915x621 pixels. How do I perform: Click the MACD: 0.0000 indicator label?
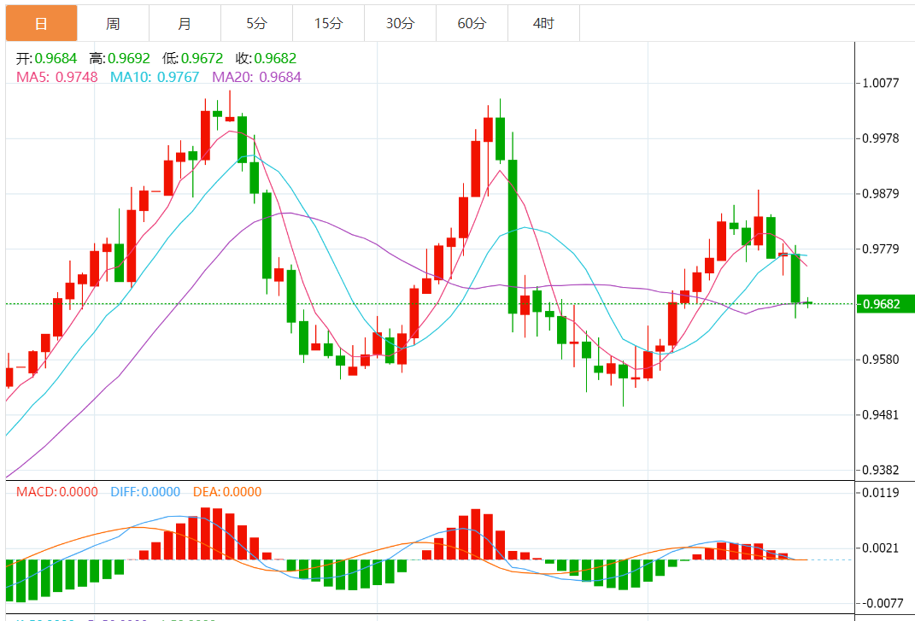click(x=56, y=492)
